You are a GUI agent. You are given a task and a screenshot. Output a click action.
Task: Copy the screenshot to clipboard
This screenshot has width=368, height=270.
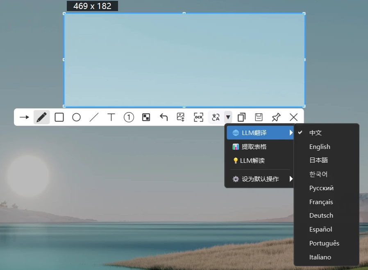click(241, 117)
